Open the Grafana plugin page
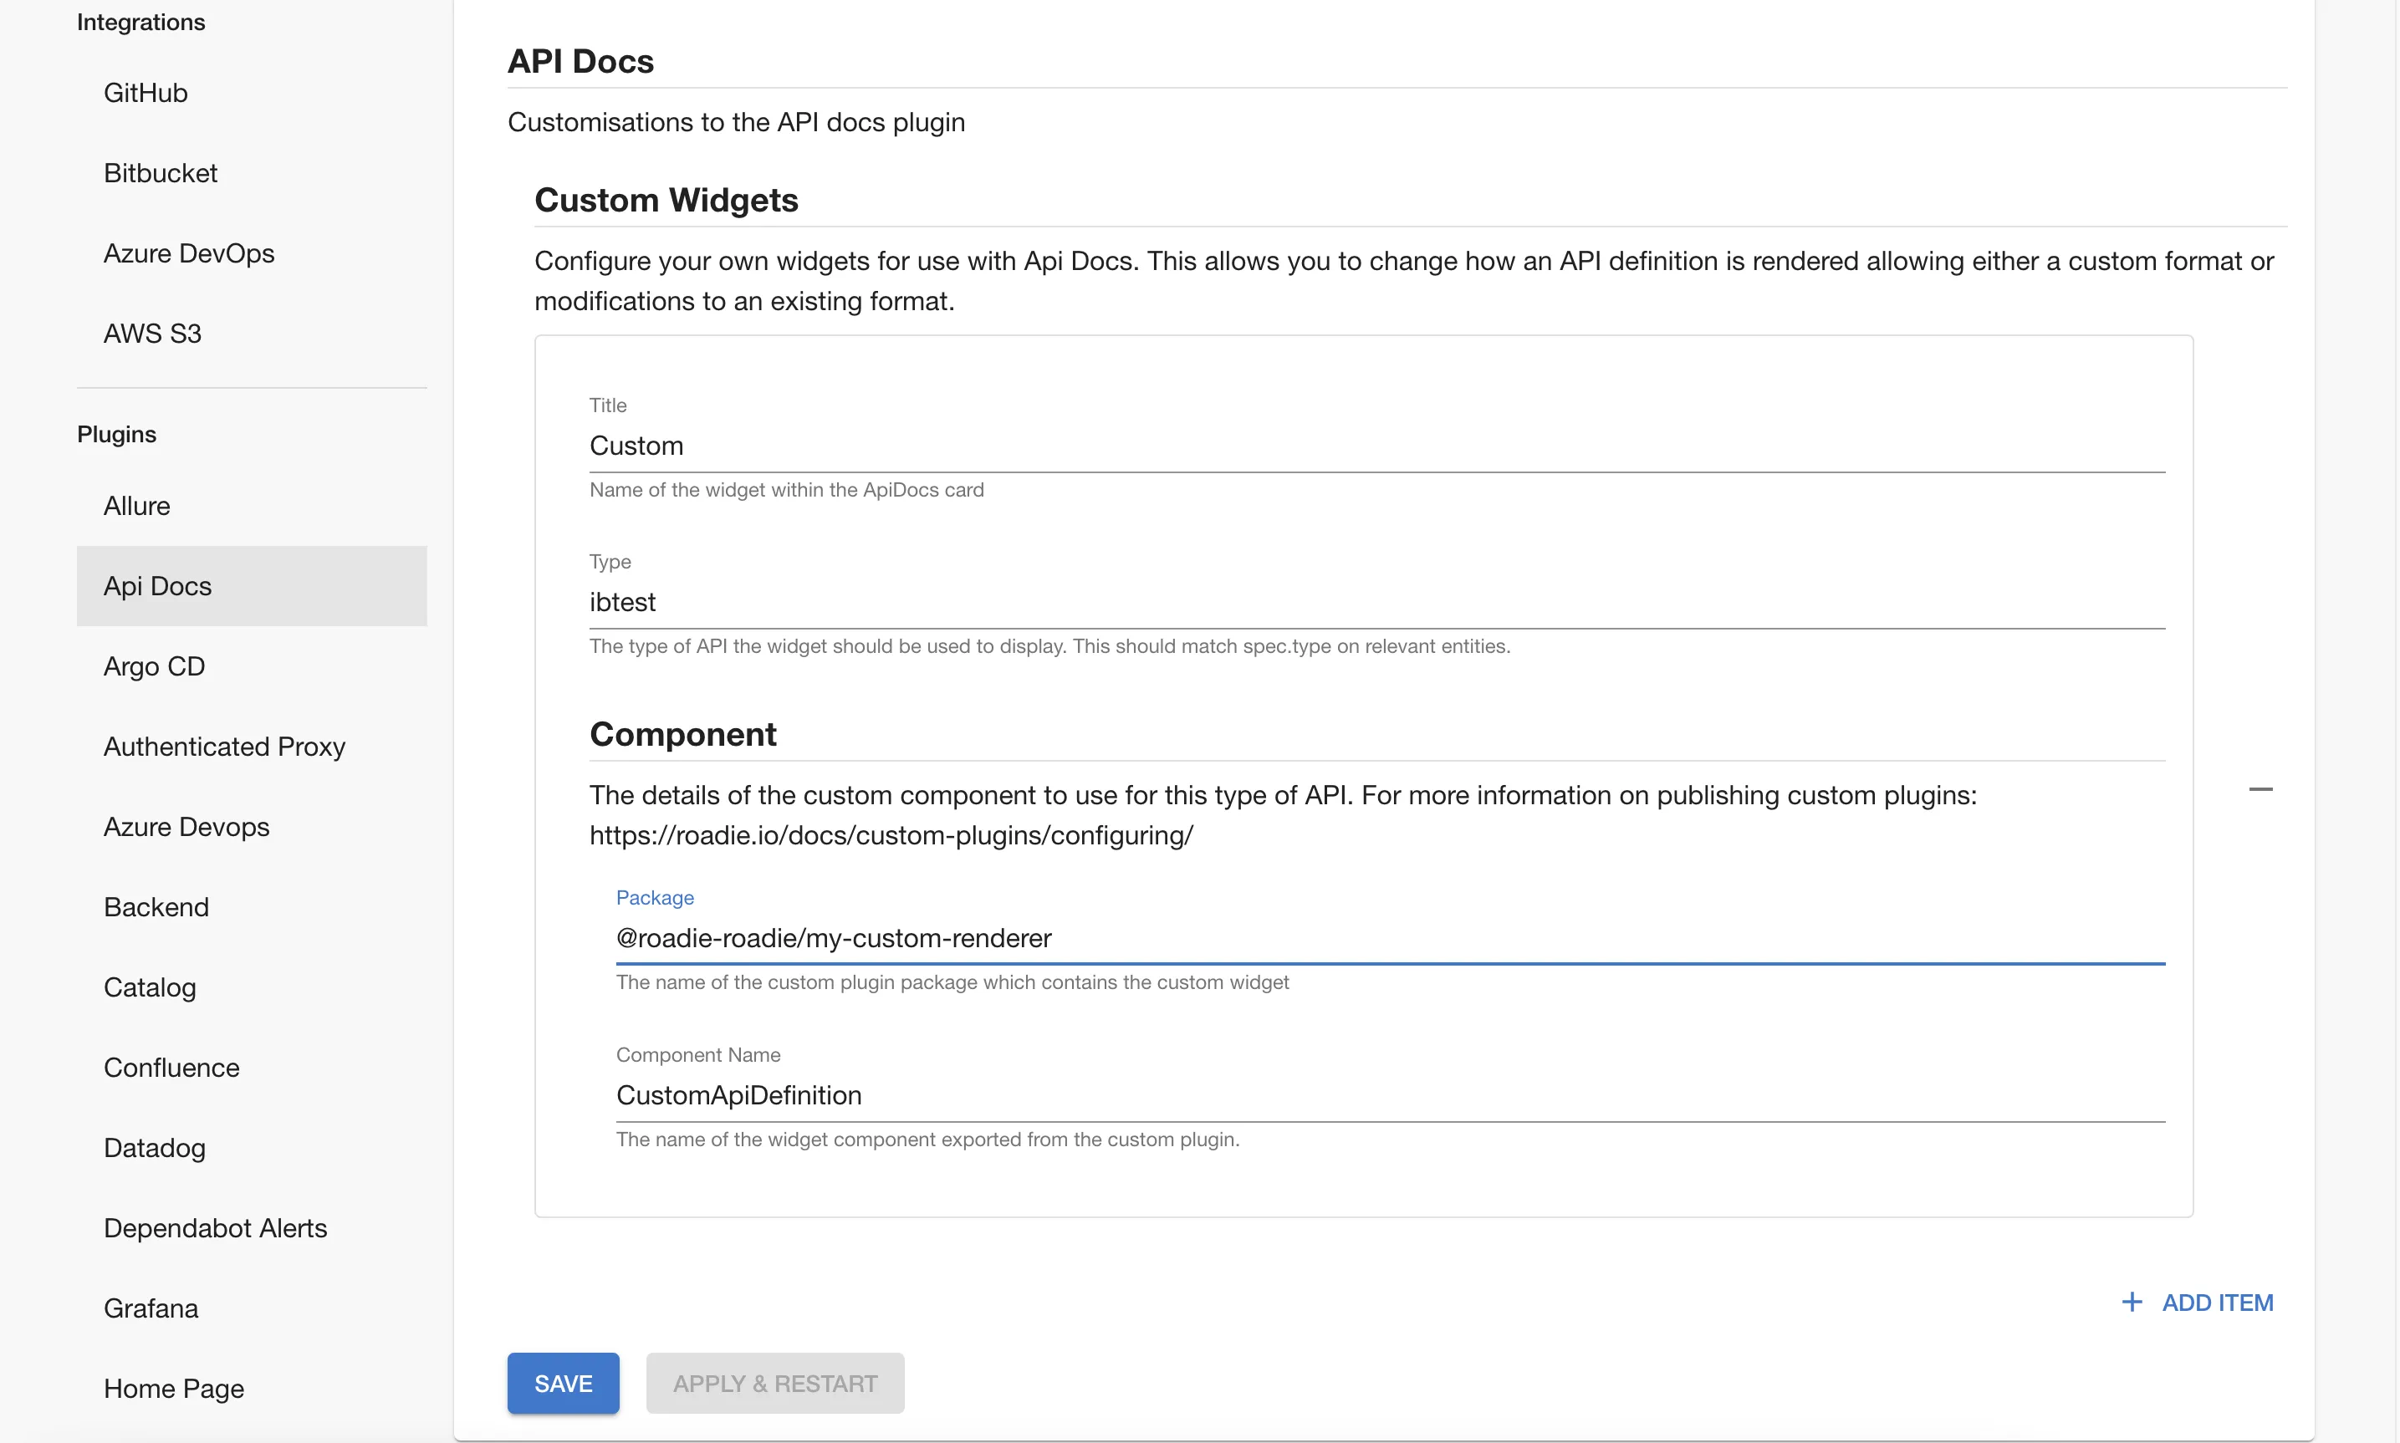Image resolution: width=2400 pixels, height=1443 pixels. click(151, 1308)
